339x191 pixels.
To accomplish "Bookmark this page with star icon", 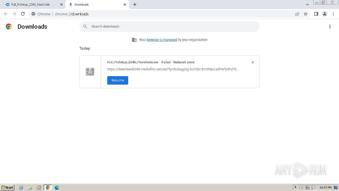I will [x=306, y=14].
